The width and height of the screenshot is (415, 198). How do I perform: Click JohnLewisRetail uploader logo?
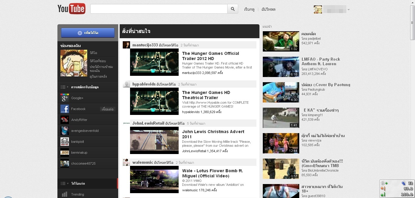[x=126, y=123]
